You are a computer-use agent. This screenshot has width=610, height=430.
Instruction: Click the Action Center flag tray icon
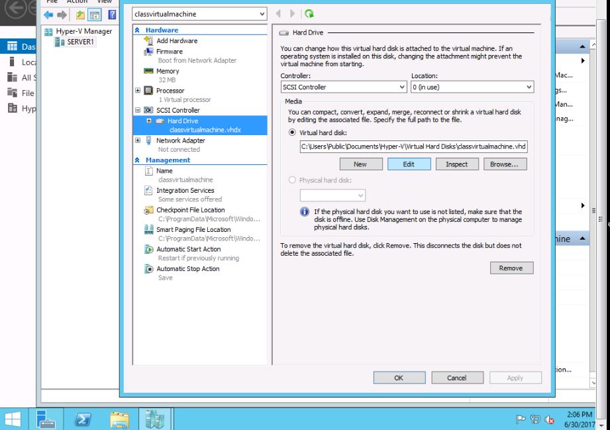[x=520, y=419]
